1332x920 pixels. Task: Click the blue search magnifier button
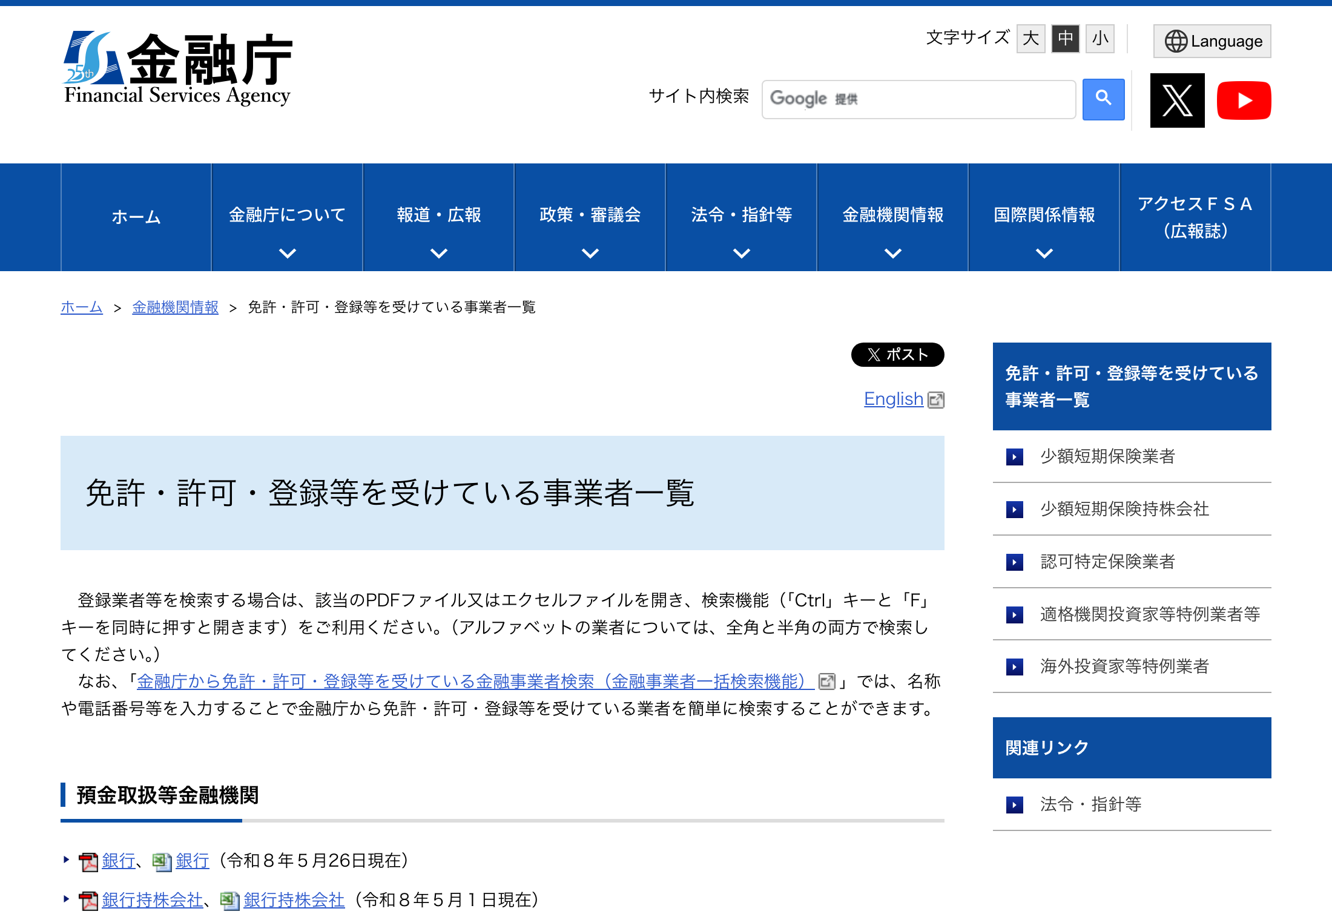pos(1103,99)
